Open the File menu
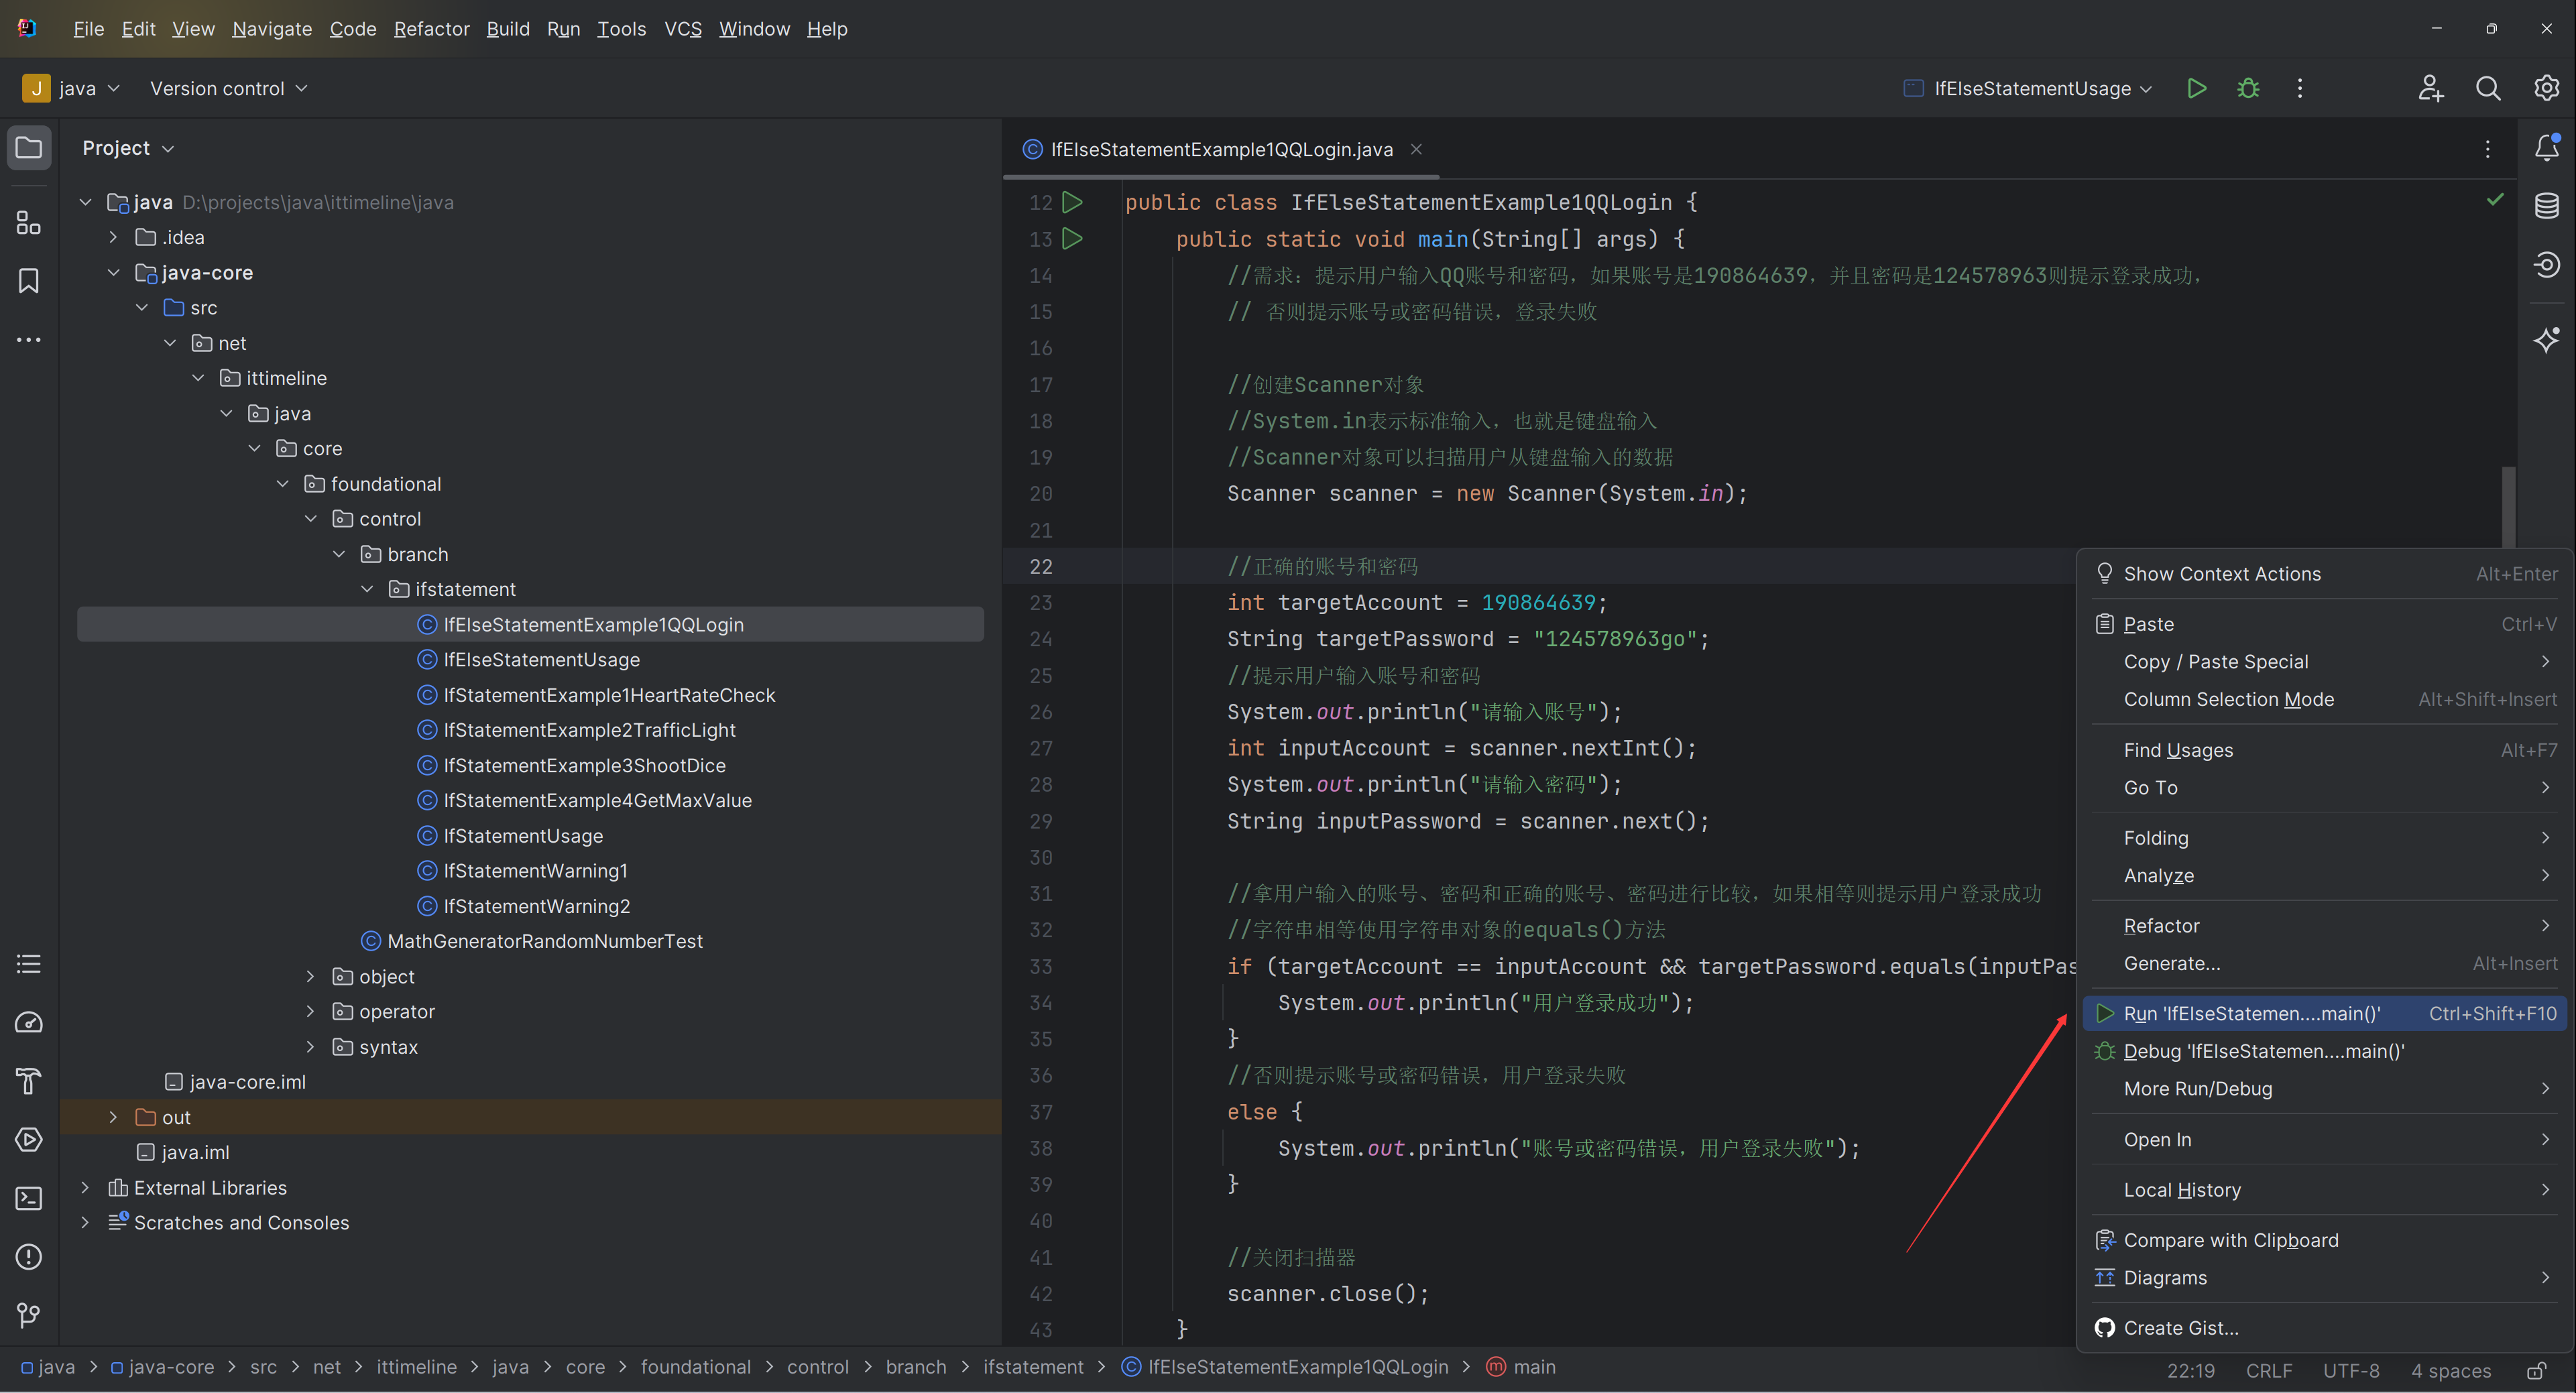Screen dimensions: 2576x1393 point(88,29)
